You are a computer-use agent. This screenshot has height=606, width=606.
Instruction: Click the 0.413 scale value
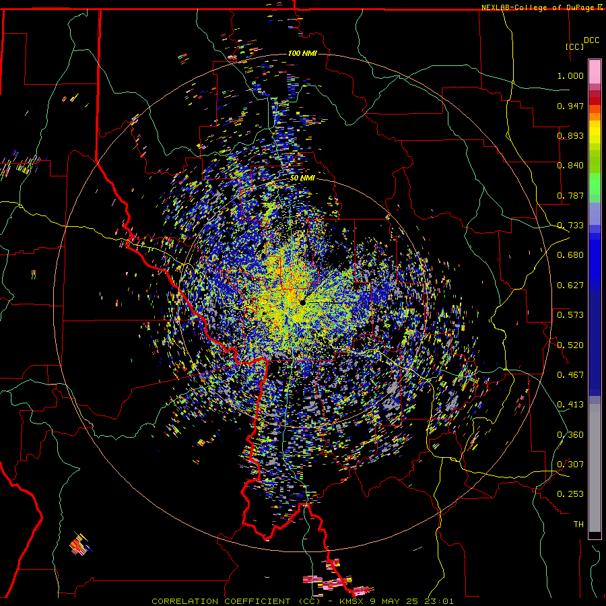[570, 405]
